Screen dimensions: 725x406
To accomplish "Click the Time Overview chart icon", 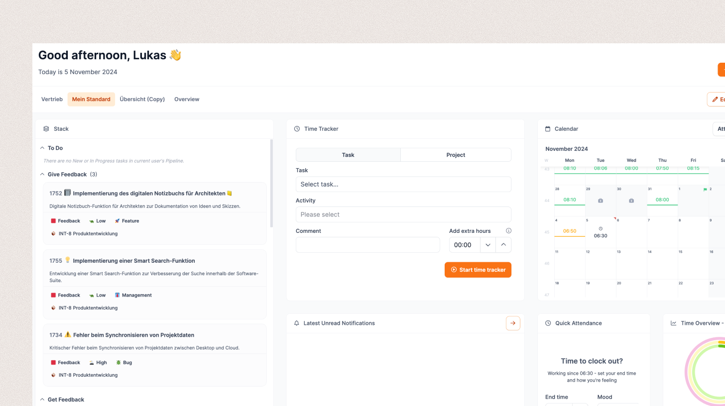I will [x=674, y=323].
